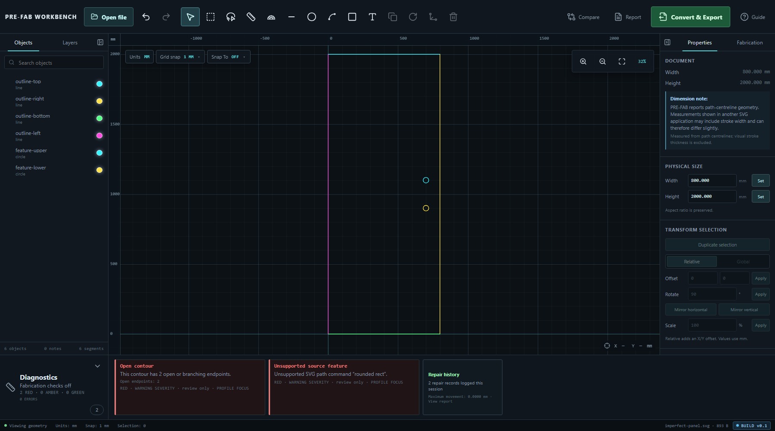The width and height of the screenshot is (775, 431).
Task: Click the outline-top cyan color swatch
Action: (99, 84)
